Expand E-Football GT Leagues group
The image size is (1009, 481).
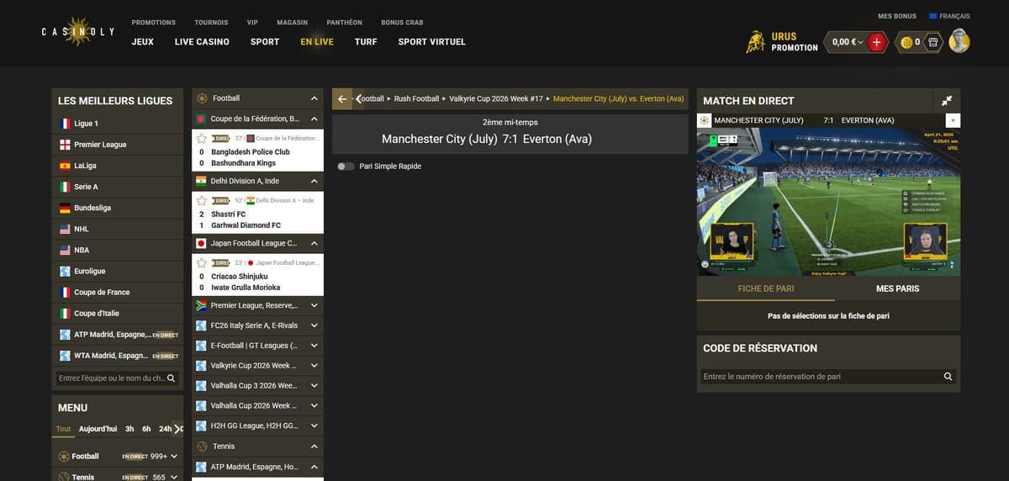pyautogui.click(x=314, y=346)
